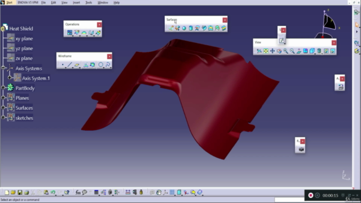361x203 pixels.
Task: Click the last Surfaces toolbar icon
Action: click(x=224, y=28)
